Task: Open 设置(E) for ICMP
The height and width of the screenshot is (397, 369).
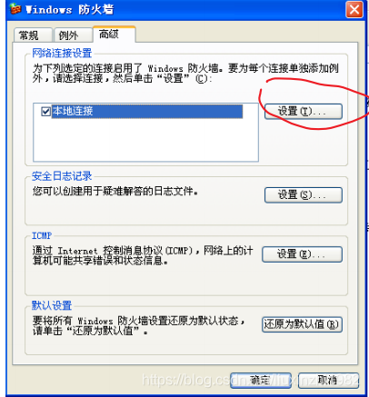Action: (x=302, y=254)
